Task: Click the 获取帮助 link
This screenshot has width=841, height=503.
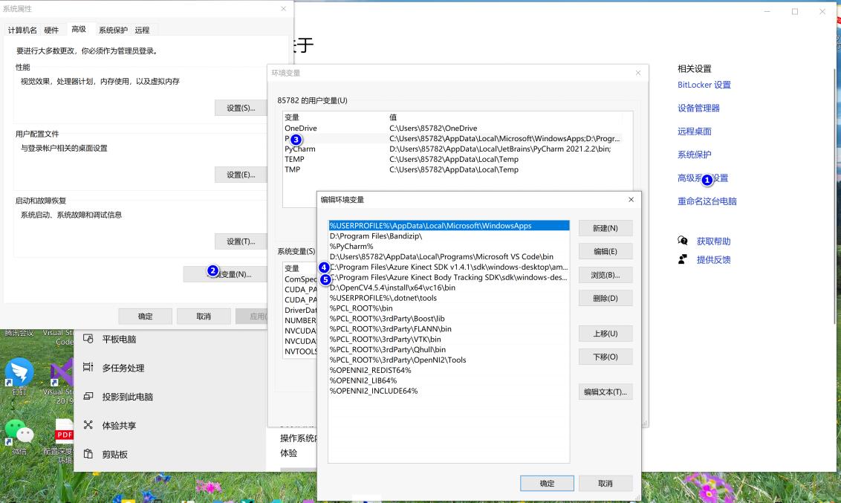Action: 713,241
